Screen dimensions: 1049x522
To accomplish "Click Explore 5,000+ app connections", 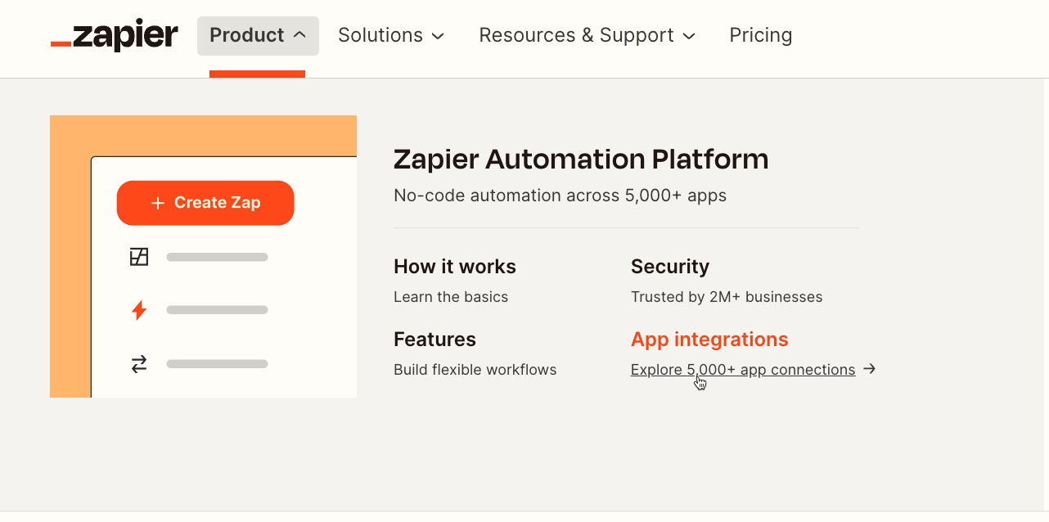I will point(743,370).
